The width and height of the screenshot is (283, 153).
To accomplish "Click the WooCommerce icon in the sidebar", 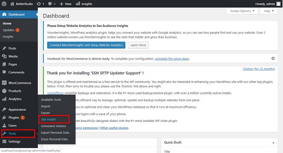I will 4,83.
